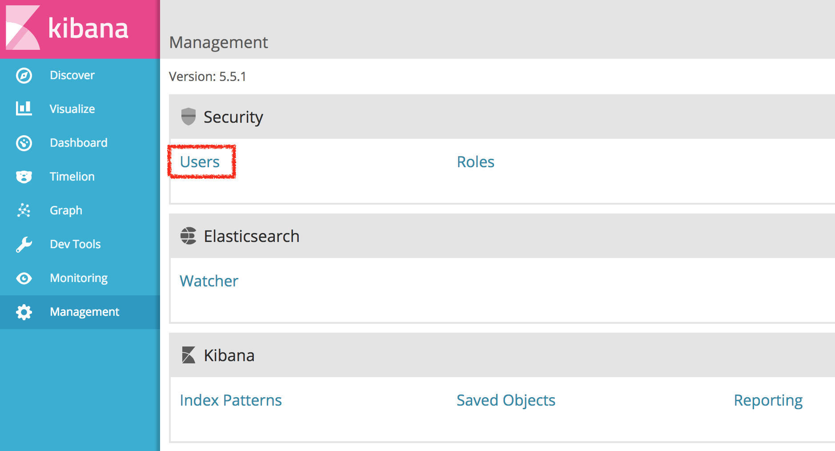Open Discover in the sidebar
The height and width of the screenshot is (451, 835).
point(80,75)
